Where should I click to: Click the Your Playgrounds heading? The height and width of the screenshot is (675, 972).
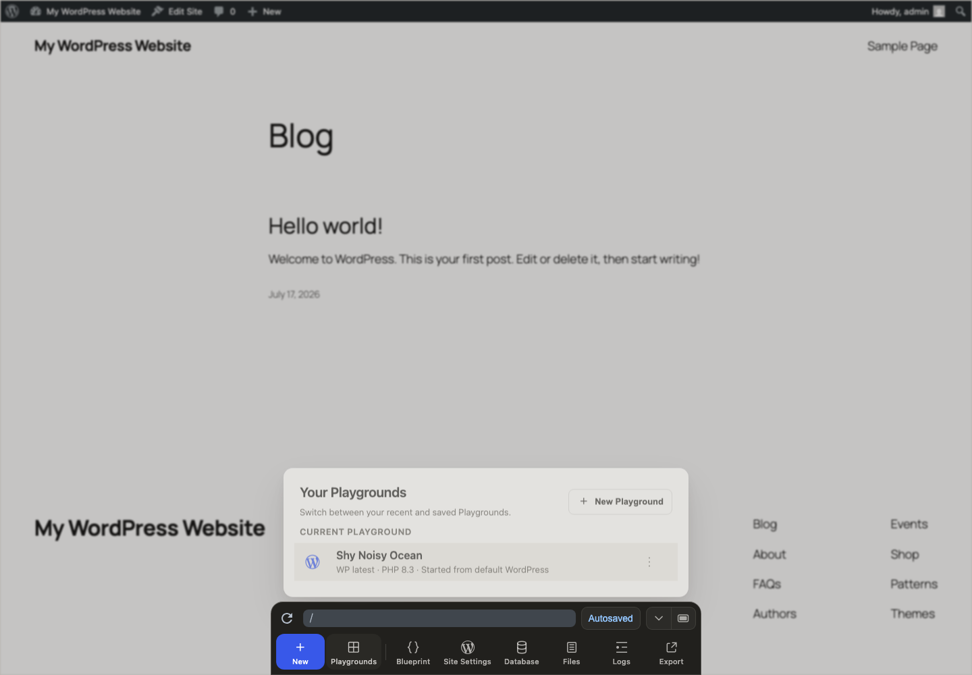tap(353, 493)
